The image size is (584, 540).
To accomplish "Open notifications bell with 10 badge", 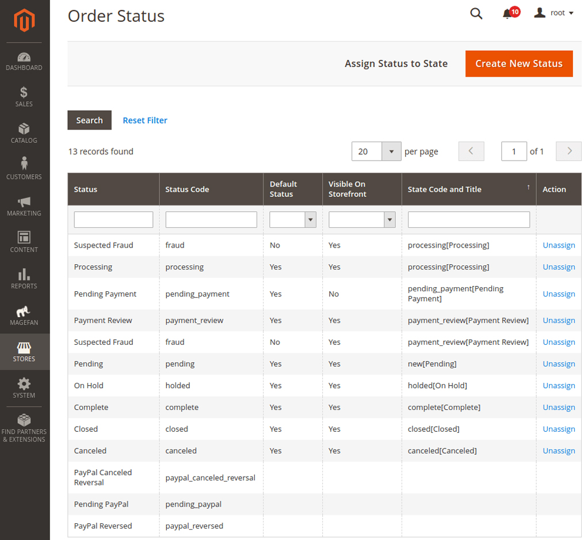I will 510,13.
